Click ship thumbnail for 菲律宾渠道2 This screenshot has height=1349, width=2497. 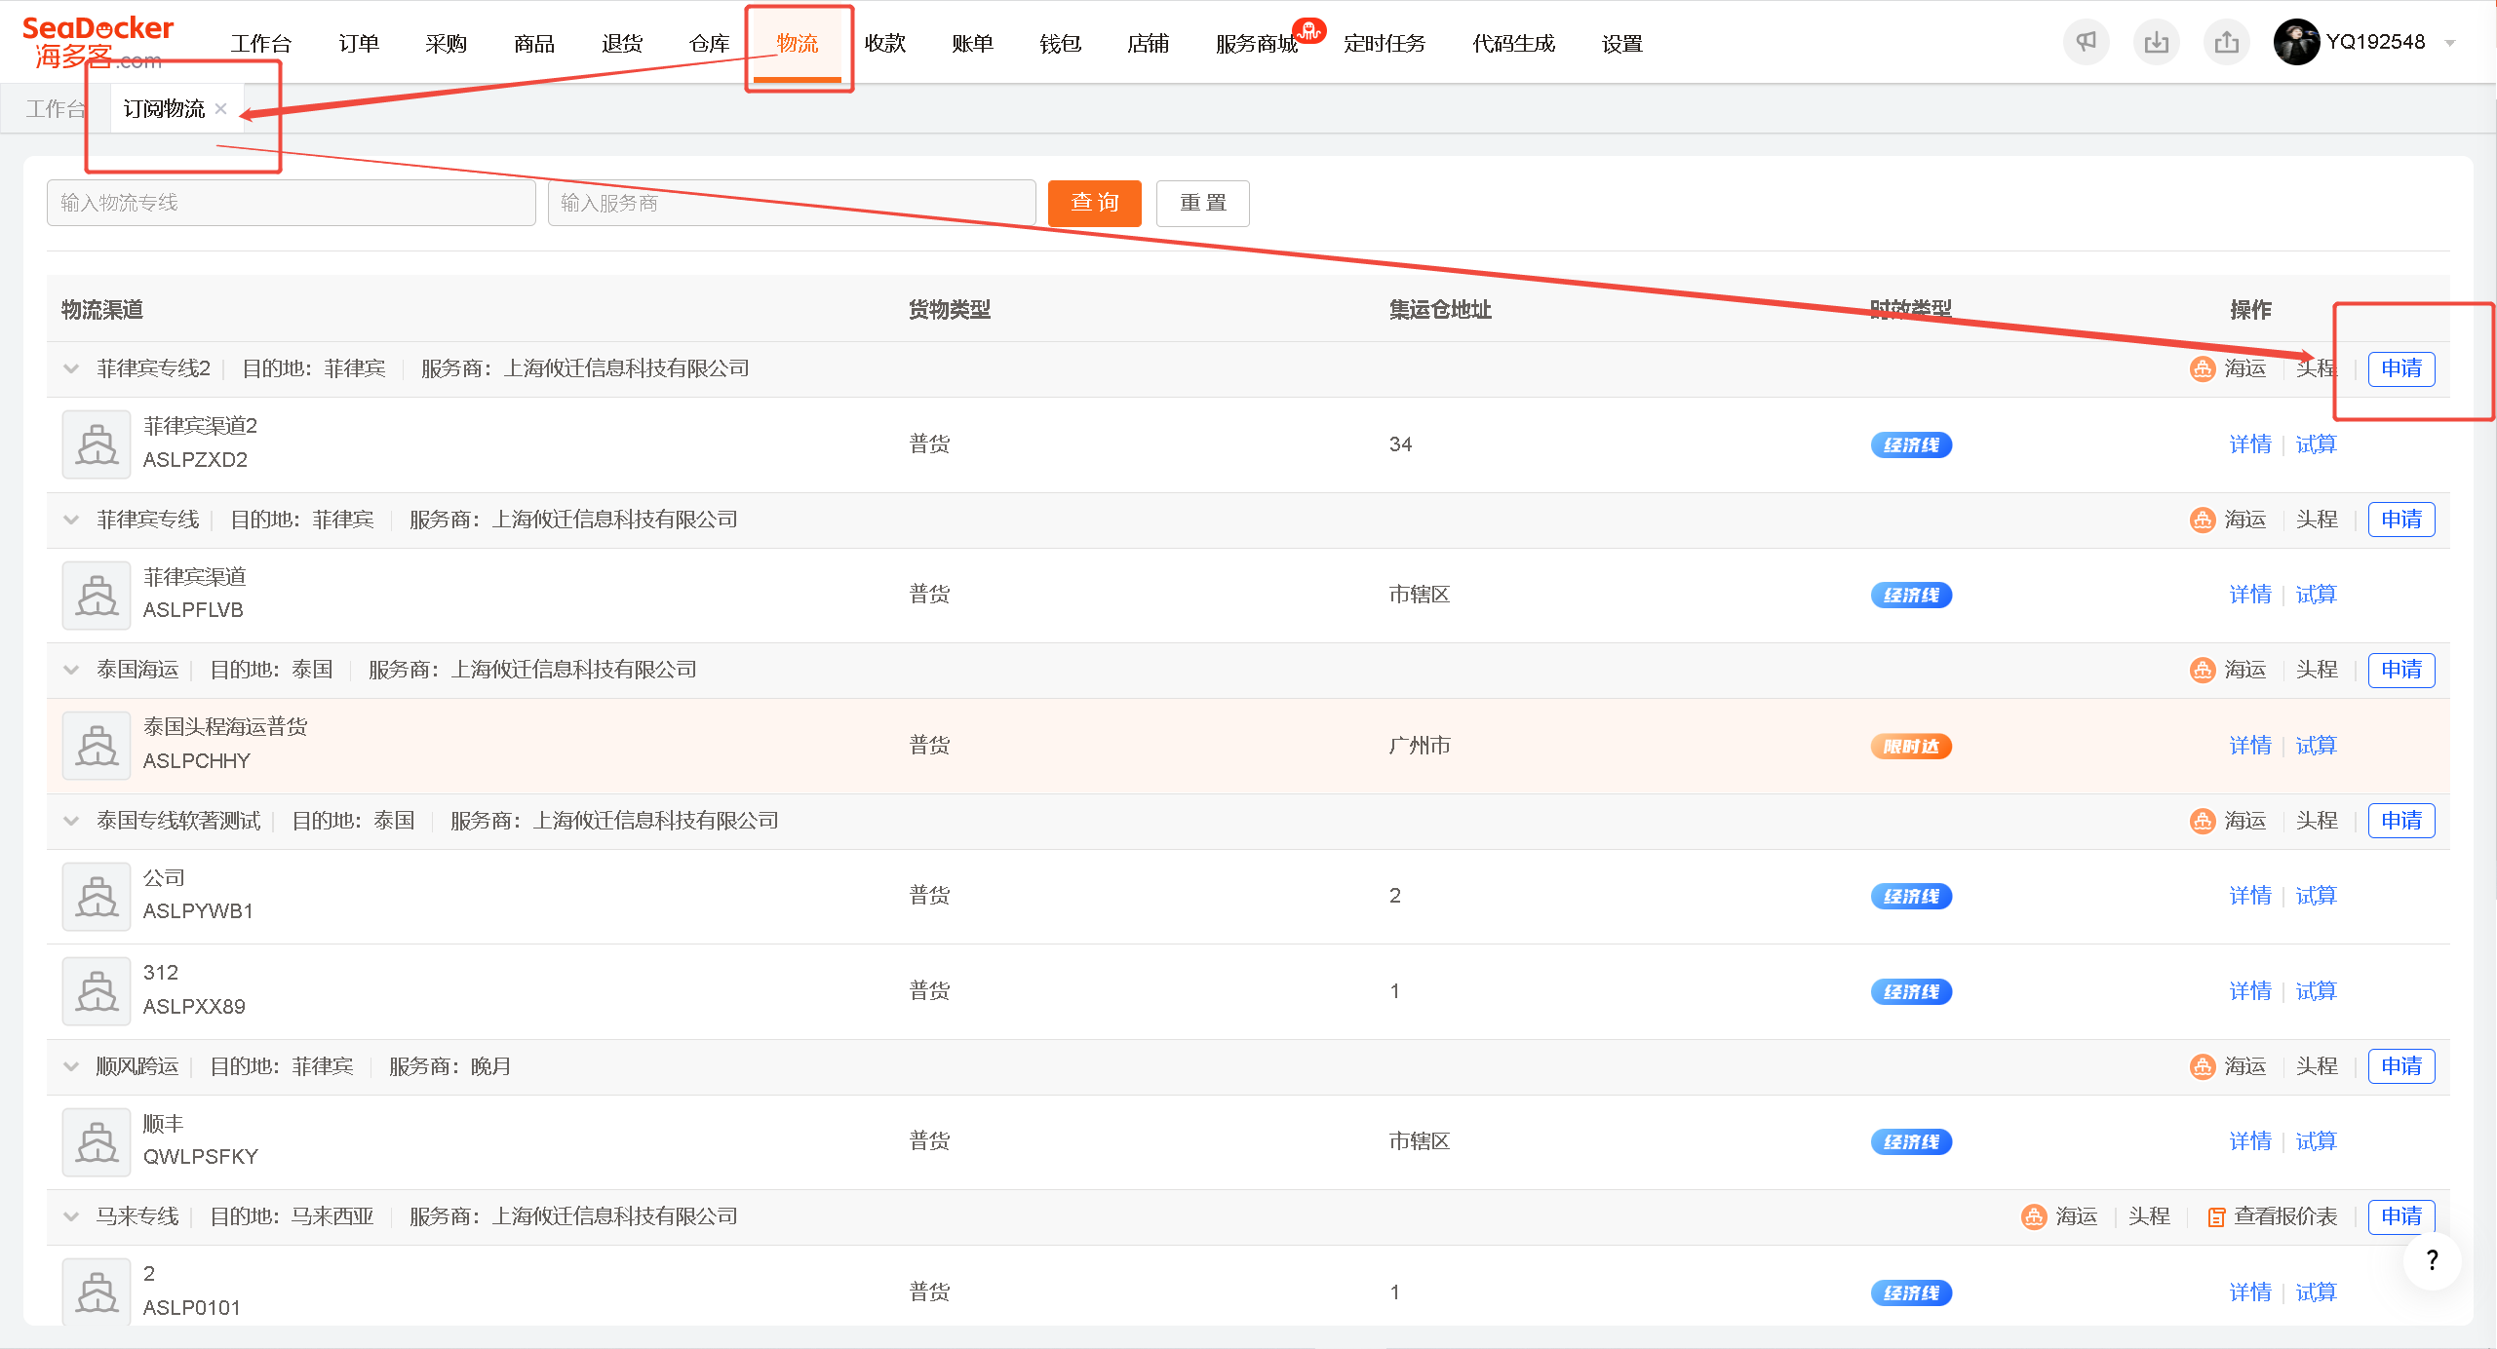(x=97, y=443)
